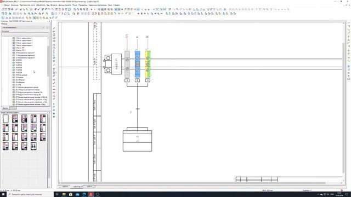Open the Сервисные программы menu

pos(98,5)
